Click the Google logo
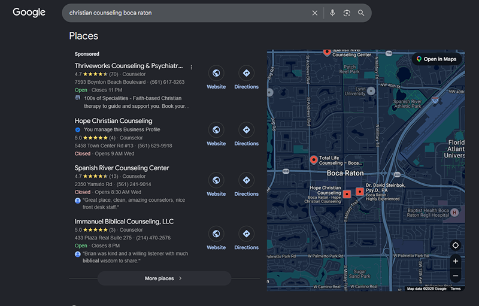 (x=29, y=13)
